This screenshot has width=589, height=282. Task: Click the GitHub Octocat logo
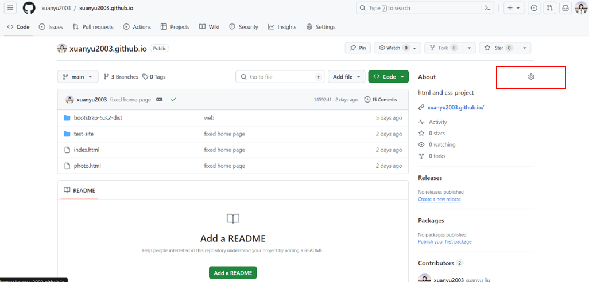tap(29, 8)
